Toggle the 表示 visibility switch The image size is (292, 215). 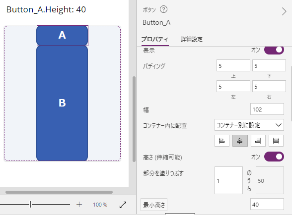pos(274,50)
